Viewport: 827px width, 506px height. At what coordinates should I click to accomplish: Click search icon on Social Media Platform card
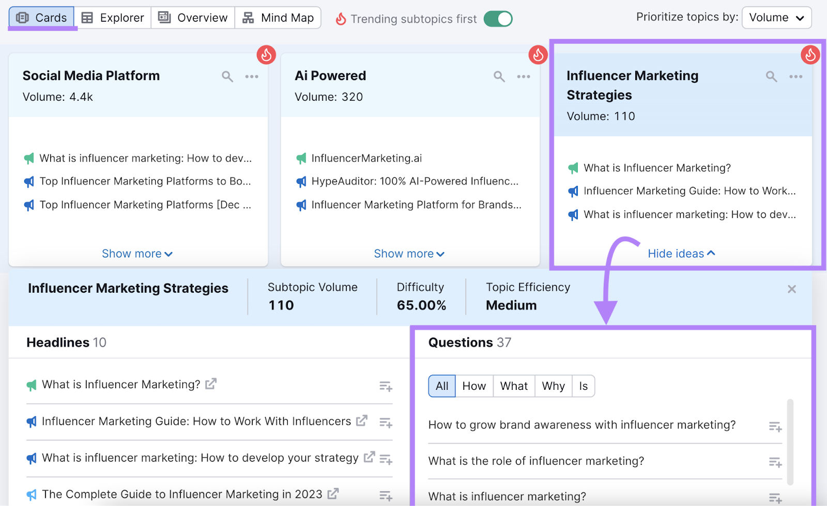(227, 76)
